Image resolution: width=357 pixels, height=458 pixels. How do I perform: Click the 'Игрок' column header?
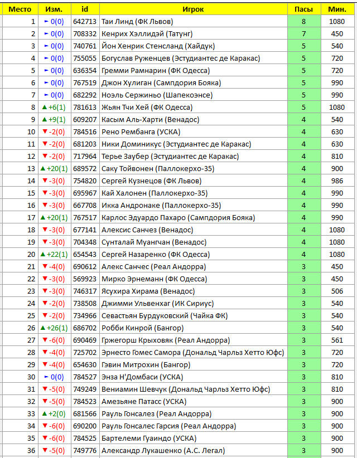coord(193,9)
